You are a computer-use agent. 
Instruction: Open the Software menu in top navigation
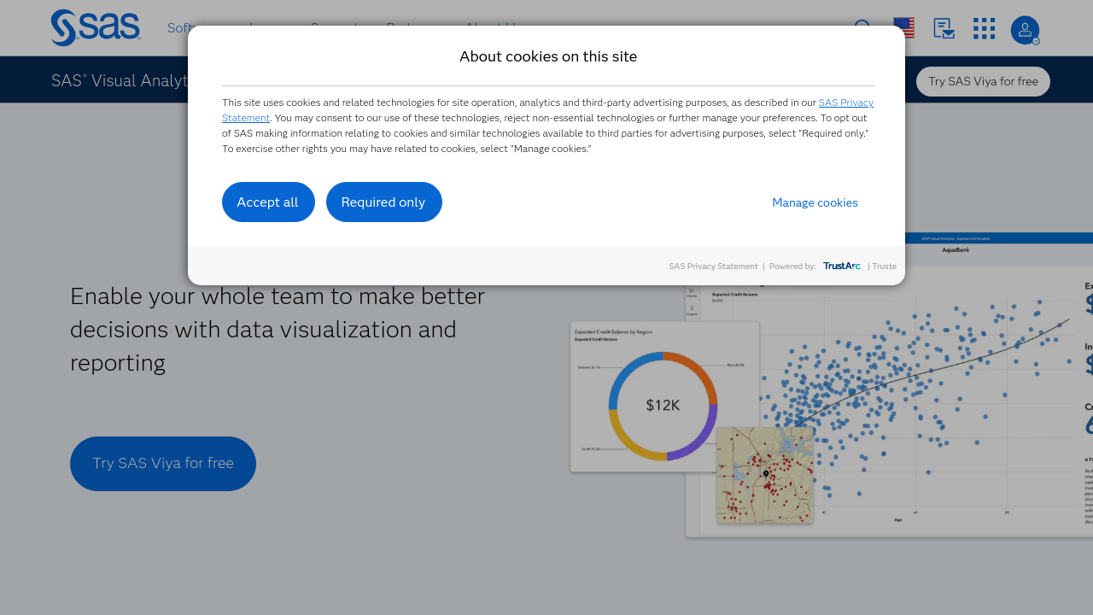[178, 28]
